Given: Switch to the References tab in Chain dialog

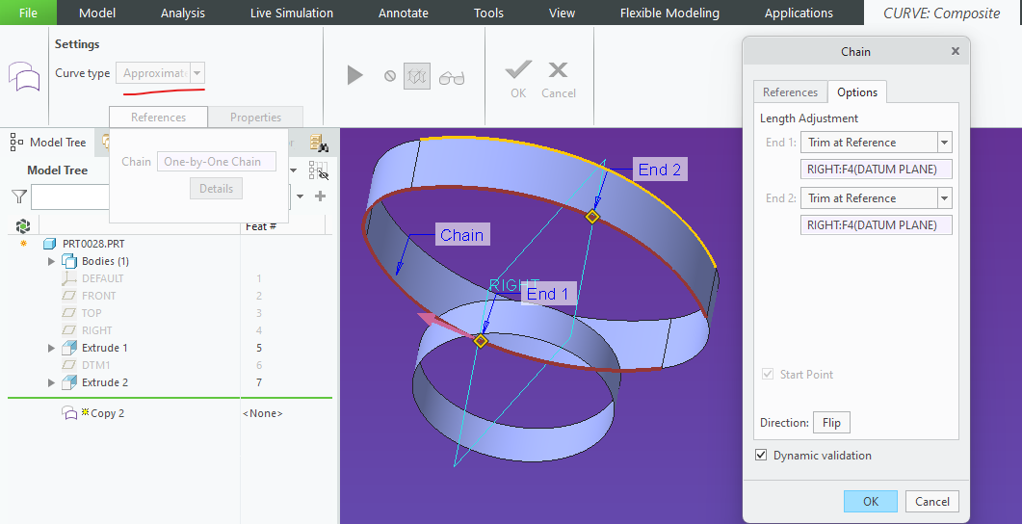Looking at the screenshot, I should (790, 92).
